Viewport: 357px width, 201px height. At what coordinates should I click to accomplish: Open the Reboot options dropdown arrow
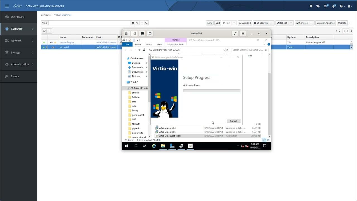[x=291, y=23]
